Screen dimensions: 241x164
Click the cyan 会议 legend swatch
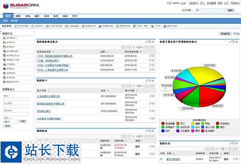193,127
